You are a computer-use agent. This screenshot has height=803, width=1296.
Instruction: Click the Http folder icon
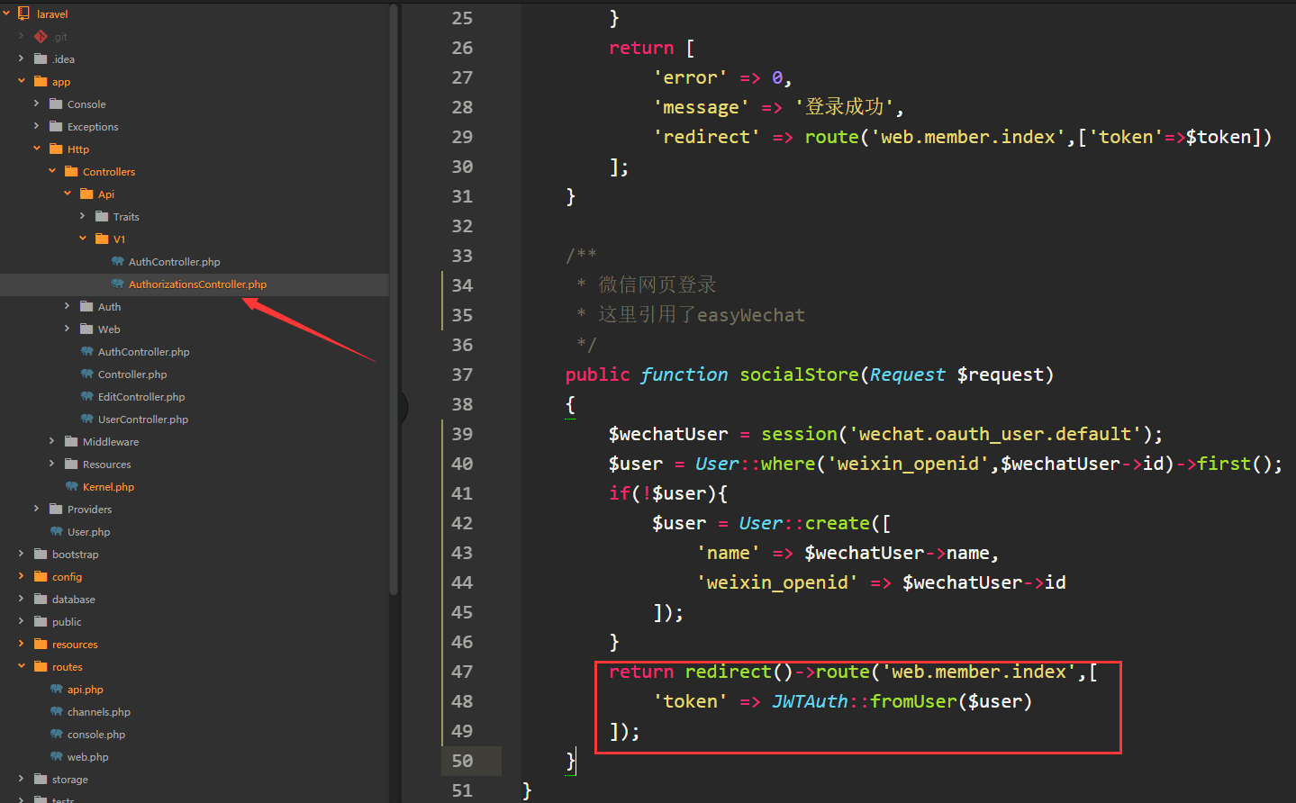pyautogui.click(x=56, y=149)
